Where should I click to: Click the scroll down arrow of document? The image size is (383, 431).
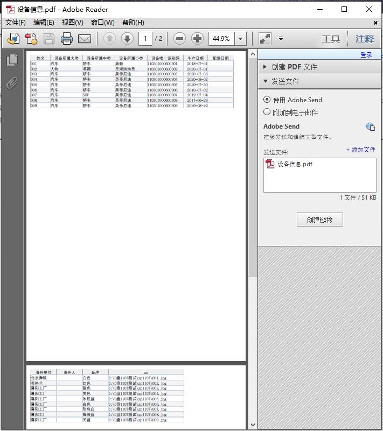pos(253,425)
